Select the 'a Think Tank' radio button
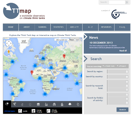Image resolution: width=131 pixels, height=115 pixels. (x=103, y=66)
